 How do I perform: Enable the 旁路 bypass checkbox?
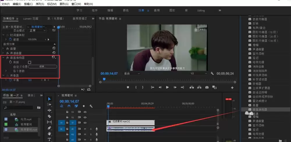[29, 62]
